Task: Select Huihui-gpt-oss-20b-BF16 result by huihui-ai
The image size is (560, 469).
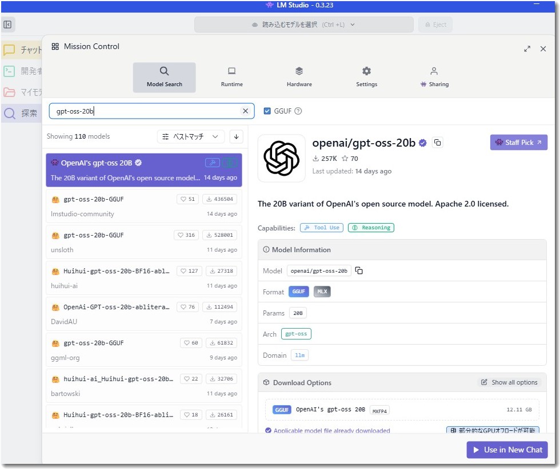Action: (x=144, y=278)
